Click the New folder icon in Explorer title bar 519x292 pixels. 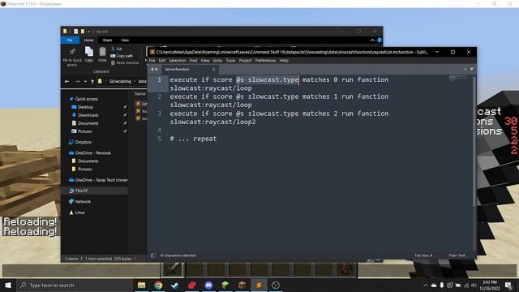tap(83, 31)
